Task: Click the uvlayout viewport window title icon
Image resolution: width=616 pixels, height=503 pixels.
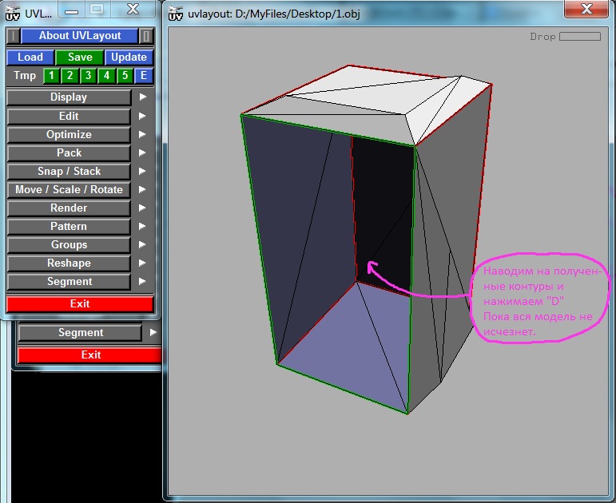Action: tap(177, 14)
